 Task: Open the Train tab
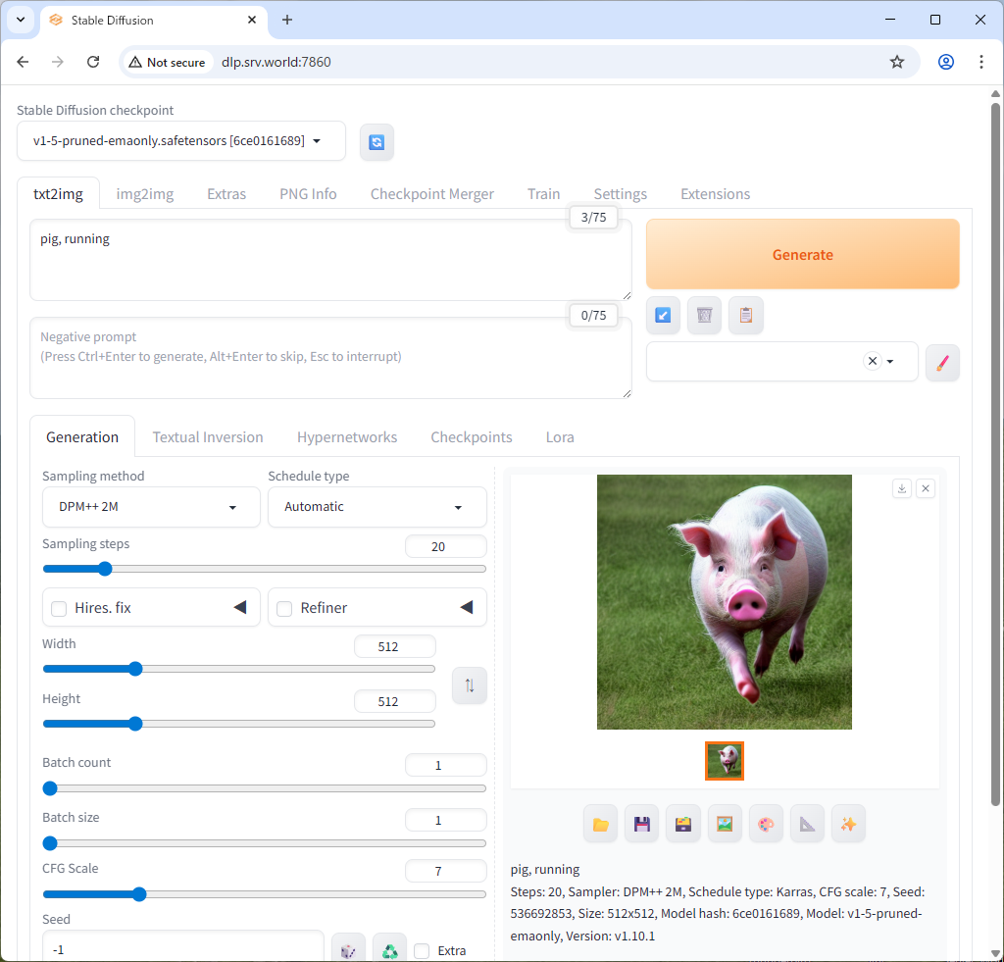pyautogui.click(x=543, y=194)
